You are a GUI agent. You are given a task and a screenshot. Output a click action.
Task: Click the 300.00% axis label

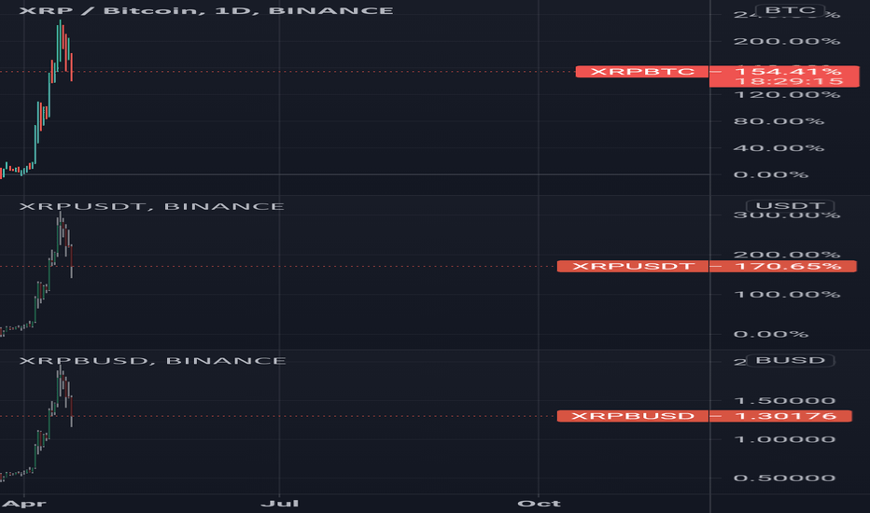click(x=787, y=215)
